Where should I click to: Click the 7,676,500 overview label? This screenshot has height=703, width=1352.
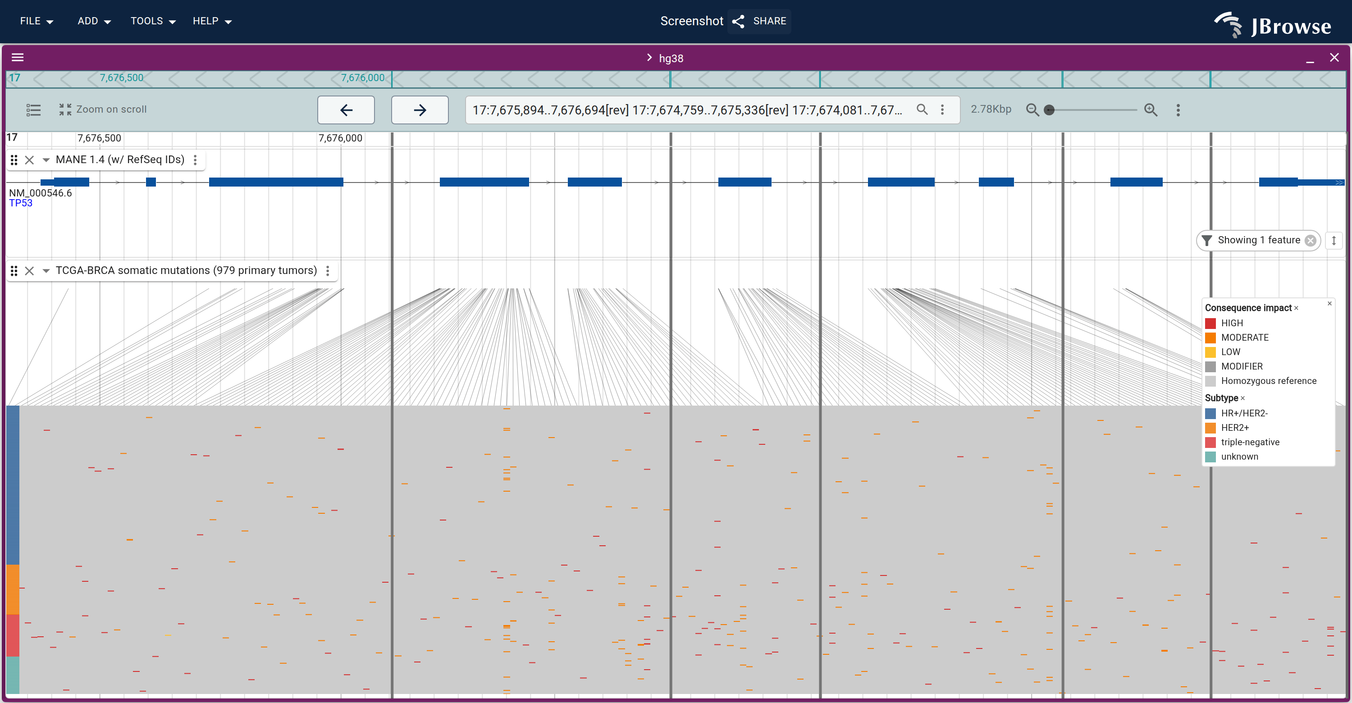(121, 78)
